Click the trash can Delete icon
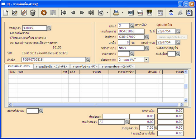 [x=33, y=13]
